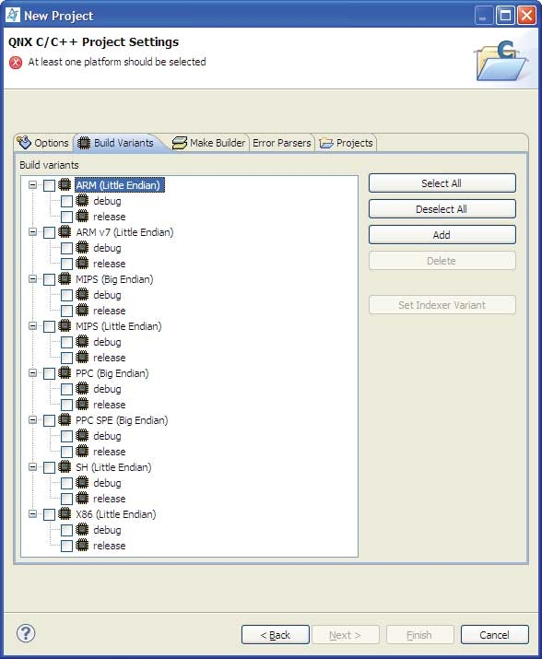Image resolution: width=542 pixels, height=659 pixels.
Task: Collapse the ARM (Little Endian) tree node
Action: click(32, 184)
